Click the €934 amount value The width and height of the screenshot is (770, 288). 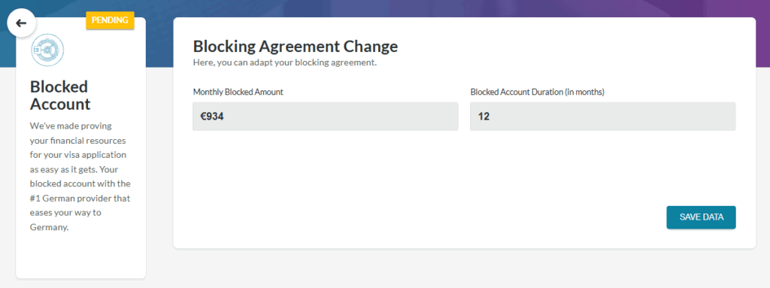(x=212, y=117)
